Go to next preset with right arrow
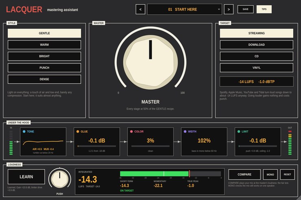301x200 pixels. 229,9
